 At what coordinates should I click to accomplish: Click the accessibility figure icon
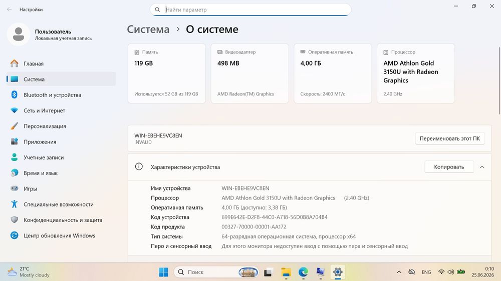[x=15, y=204]
